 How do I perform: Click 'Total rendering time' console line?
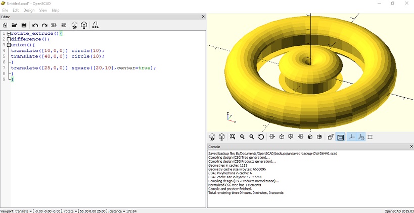click(246, 193)
